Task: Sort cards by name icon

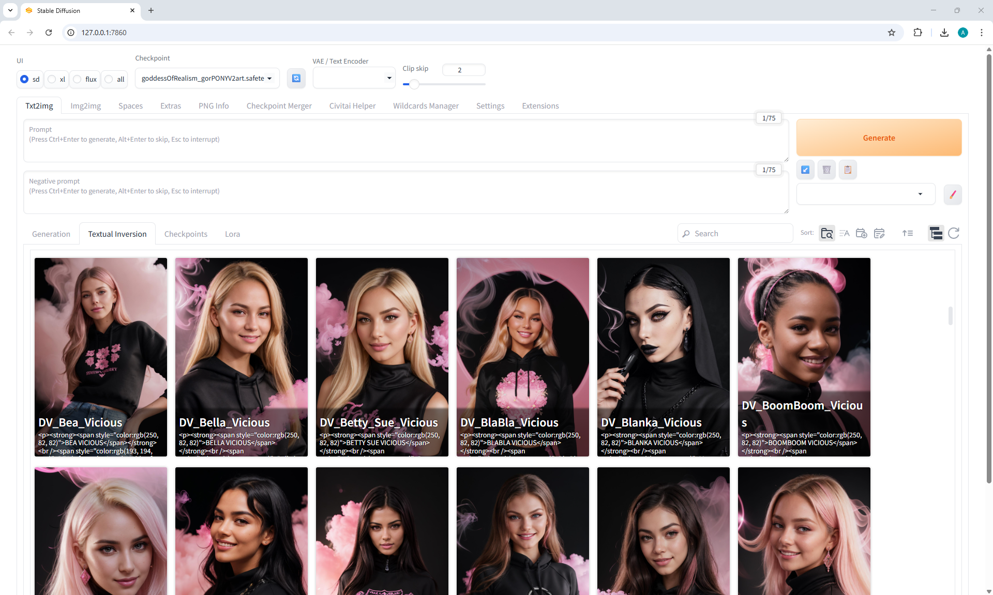Action: tap(844, 234)
